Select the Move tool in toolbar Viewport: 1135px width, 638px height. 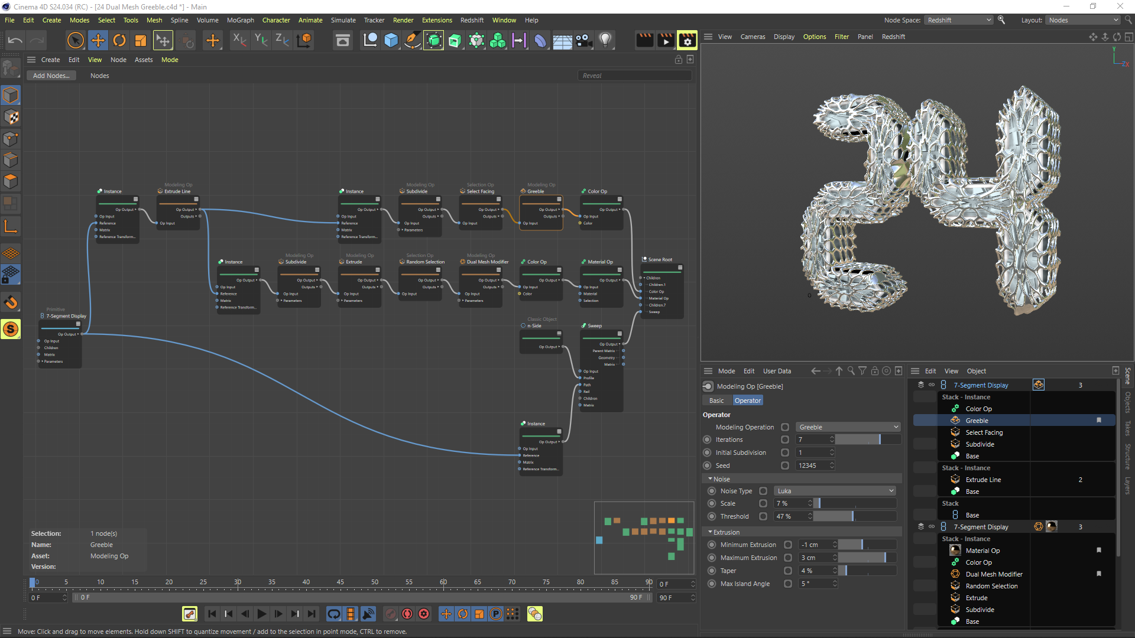point(98,40)
